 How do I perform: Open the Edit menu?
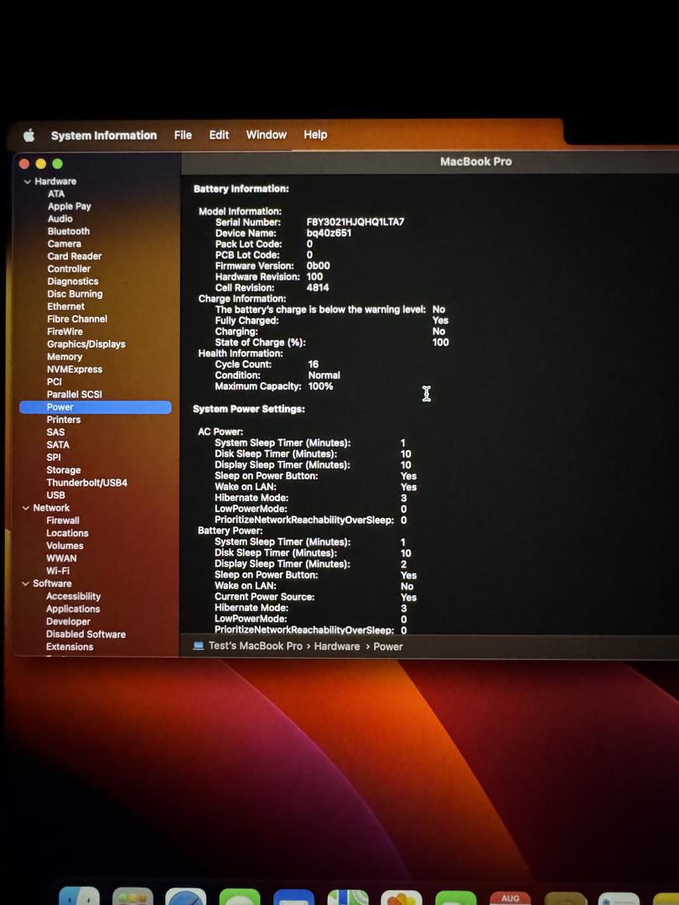coord(219,135)
